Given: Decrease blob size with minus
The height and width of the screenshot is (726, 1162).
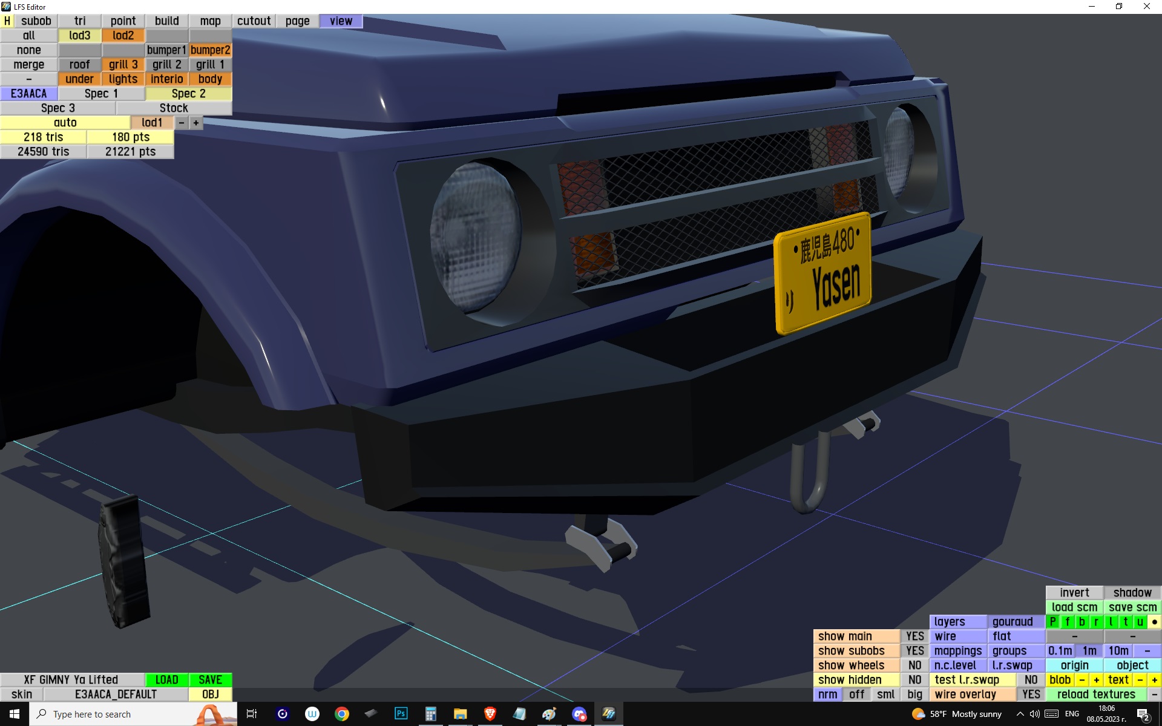Looking at the screenshot, I should pos(1082,679).
